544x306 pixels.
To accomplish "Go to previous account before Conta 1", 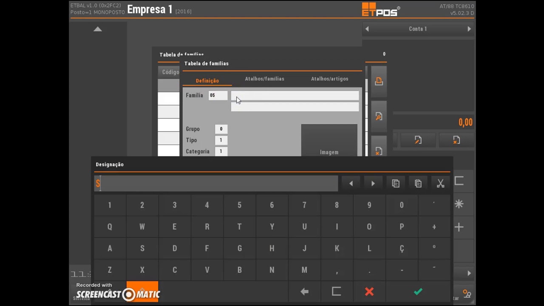I will pyautogui.click(x=367, y=29).
